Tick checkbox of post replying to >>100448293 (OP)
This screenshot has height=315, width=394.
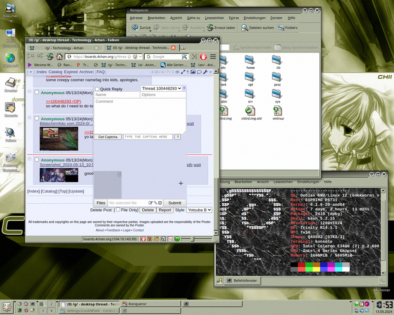click(x=37, y=92)
